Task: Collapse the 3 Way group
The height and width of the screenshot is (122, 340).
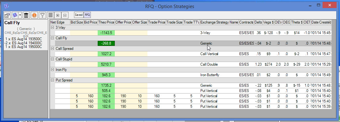Action: 53,28
